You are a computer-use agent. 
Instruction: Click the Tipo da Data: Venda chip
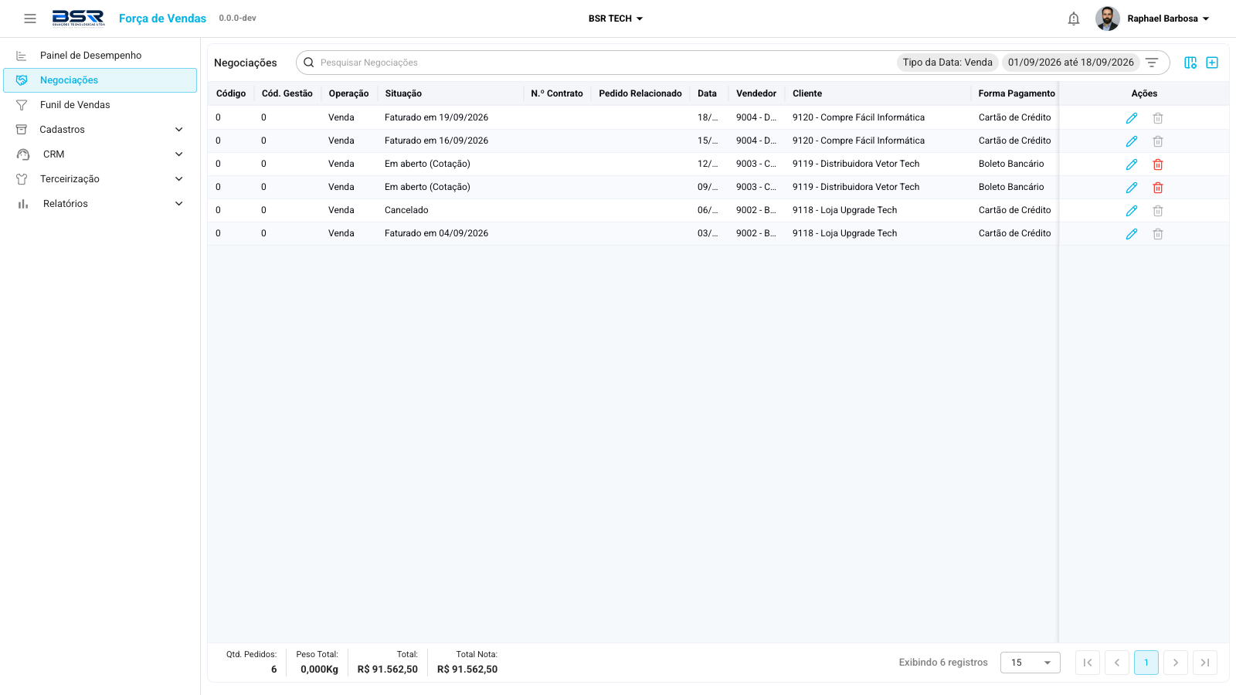(948, 63)
